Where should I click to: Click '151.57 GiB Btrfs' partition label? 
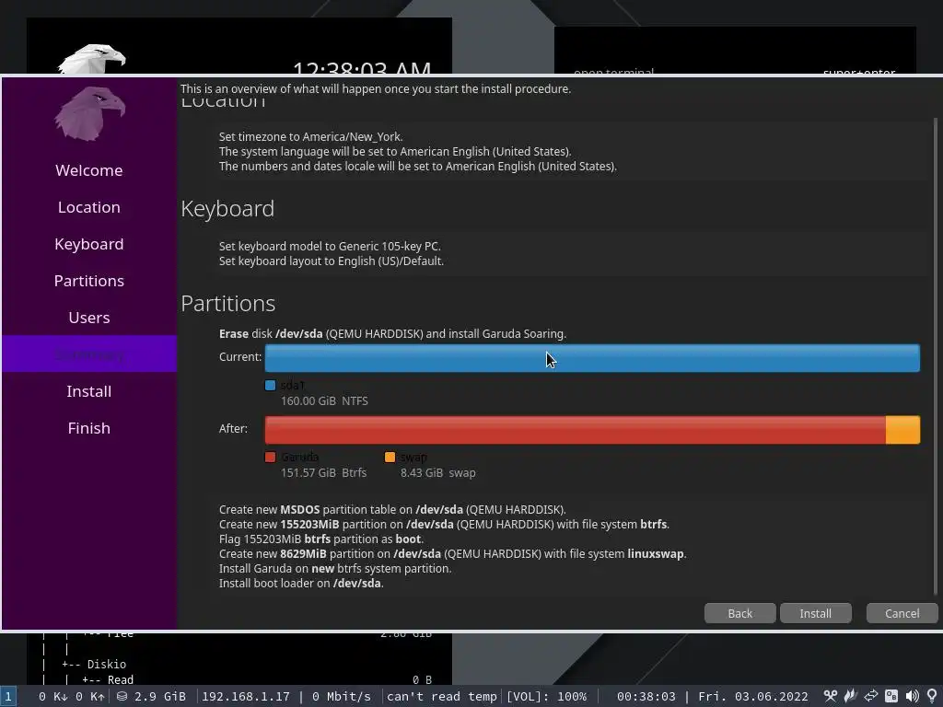point(323,472)
